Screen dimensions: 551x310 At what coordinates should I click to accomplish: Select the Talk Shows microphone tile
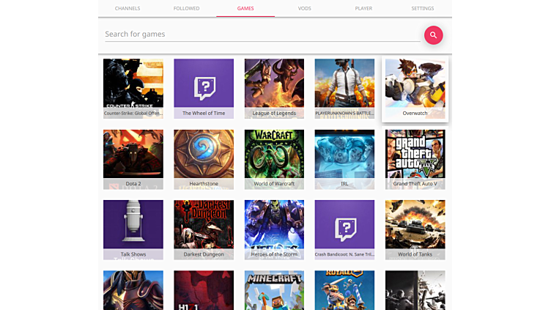click(133, 229)
